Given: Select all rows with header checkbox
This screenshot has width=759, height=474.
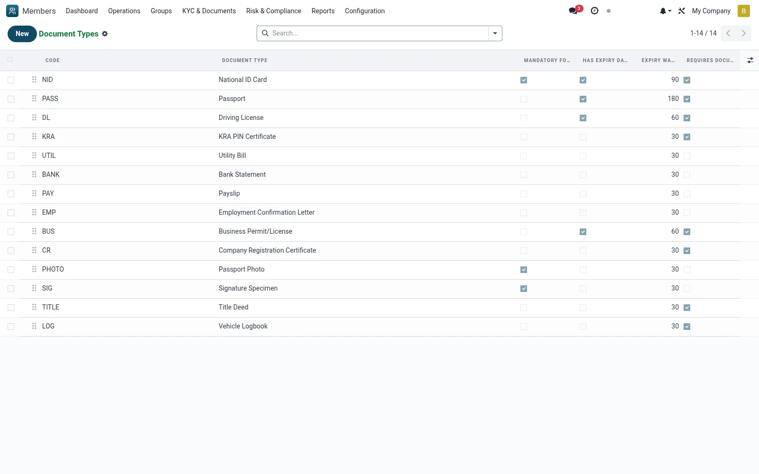Looking at the screenshot, I should (x=10, y=59).
